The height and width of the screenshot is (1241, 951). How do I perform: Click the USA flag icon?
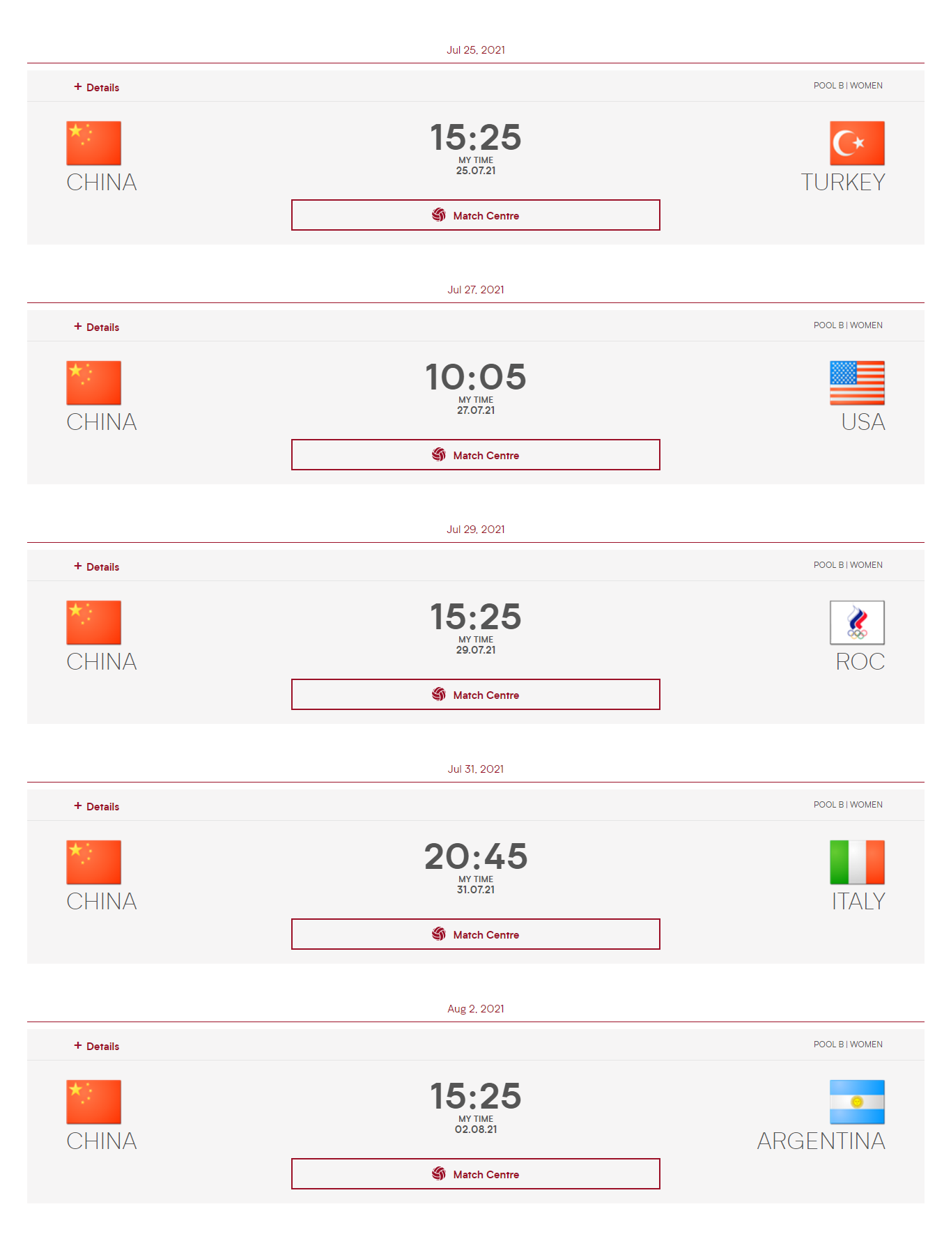click(857, 383)
